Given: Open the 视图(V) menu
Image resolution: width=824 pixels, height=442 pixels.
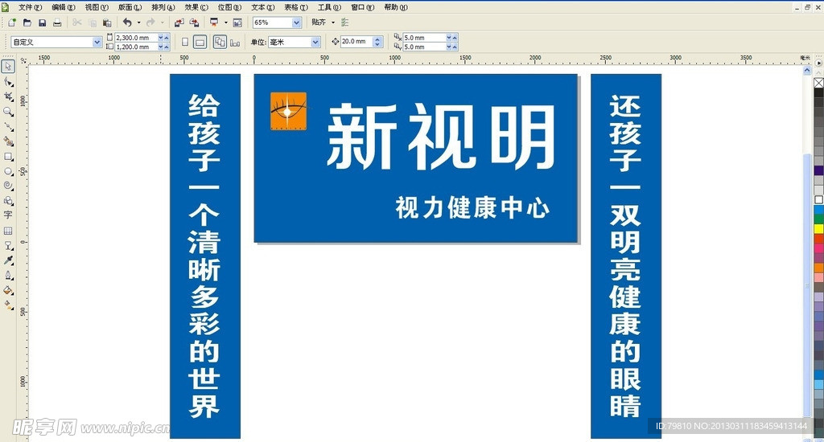Looking at the screenshot, I should click(x=97, y=7).
